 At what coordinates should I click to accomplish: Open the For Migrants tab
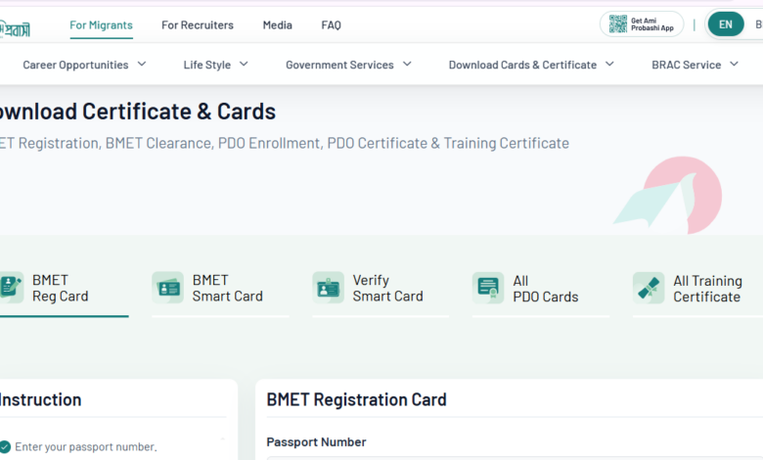click(x=101, y=25)
